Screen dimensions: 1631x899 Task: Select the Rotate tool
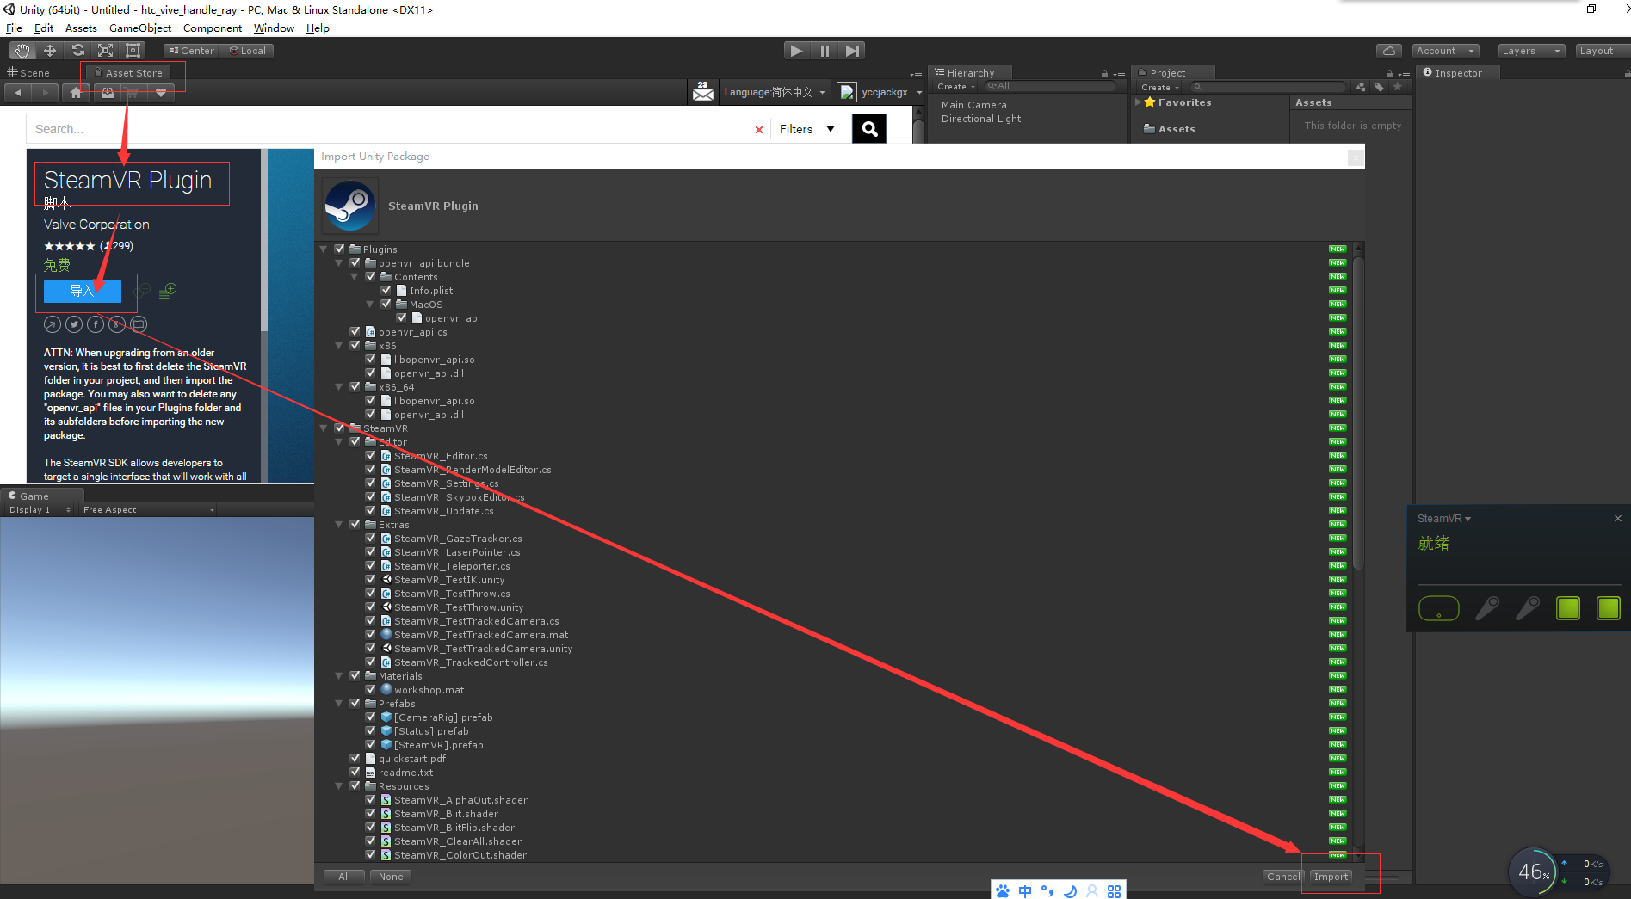(77, 51)
